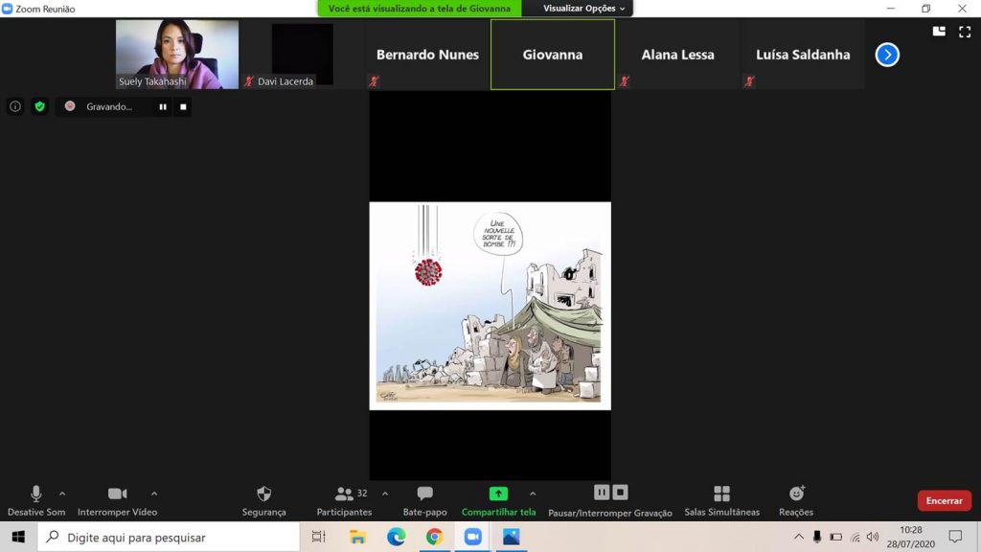Click the taskbar search box
Viewport: 981px width, 552px height.
[x=169, y=537]
